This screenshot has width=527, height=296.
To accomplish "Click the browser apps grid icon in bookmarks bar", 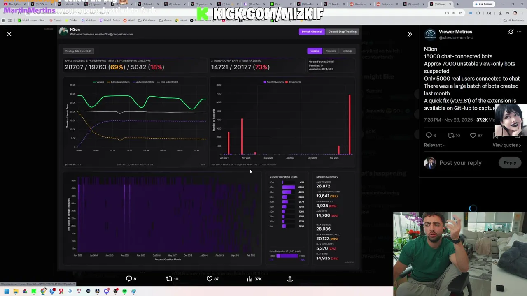I will click(x=10, y=20).
